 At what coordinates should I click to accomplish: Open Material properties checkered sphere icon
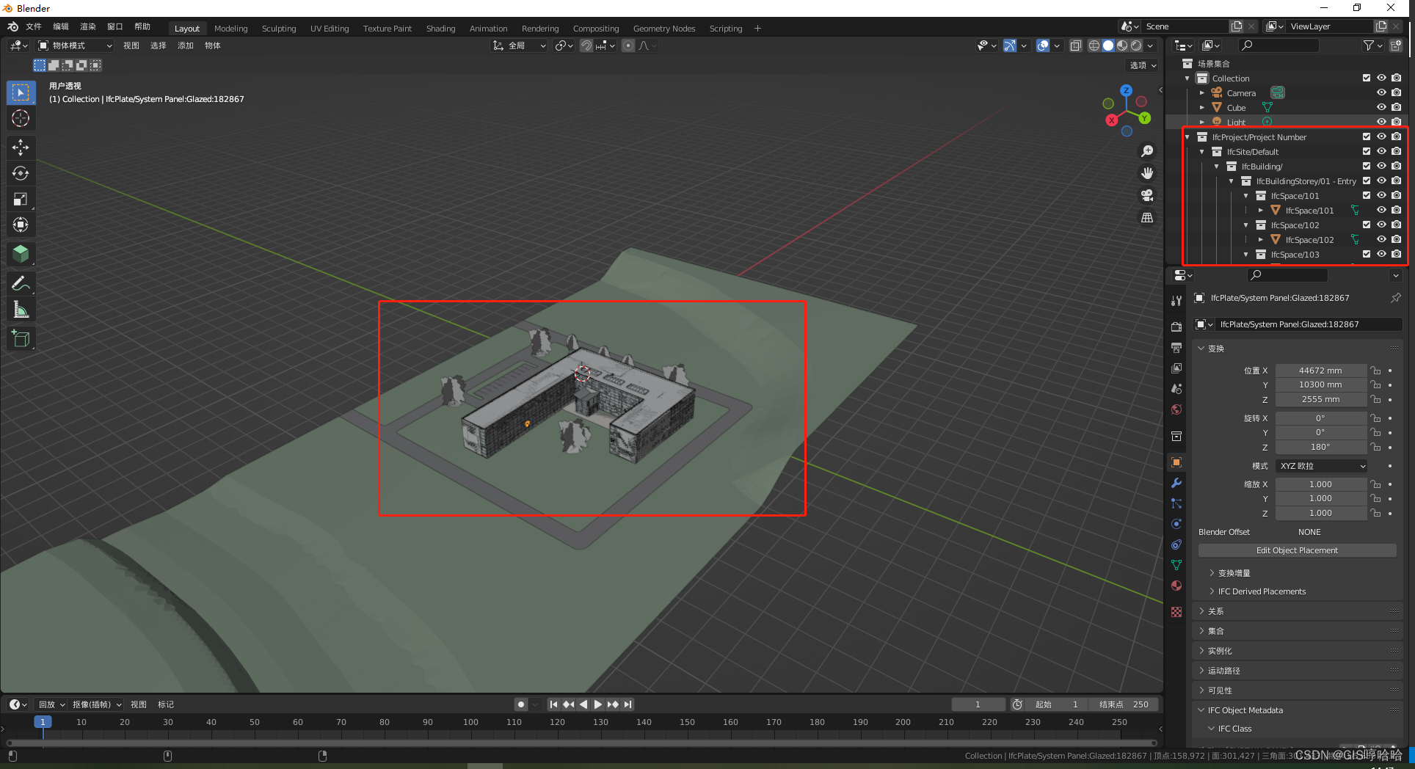1176,586
